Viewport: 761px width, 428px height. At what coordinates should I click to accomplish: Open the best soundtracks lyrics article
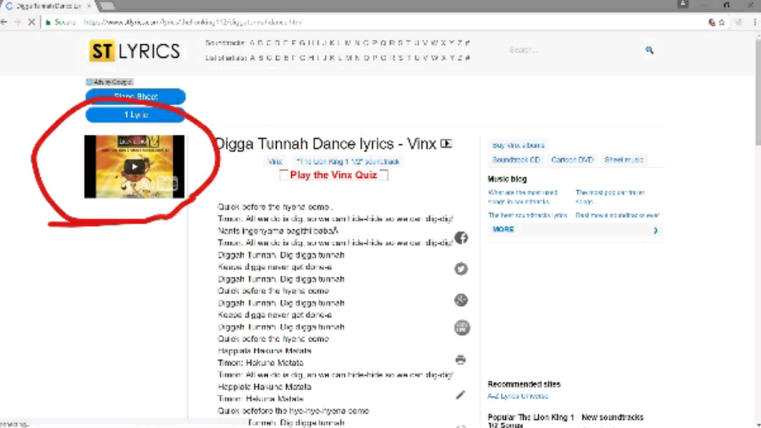click(528, 215)
